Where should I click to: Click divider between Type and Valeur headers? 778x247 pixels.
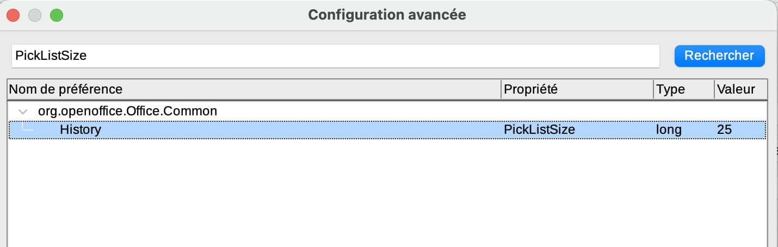pyautogui.click(x=714, y=89)
